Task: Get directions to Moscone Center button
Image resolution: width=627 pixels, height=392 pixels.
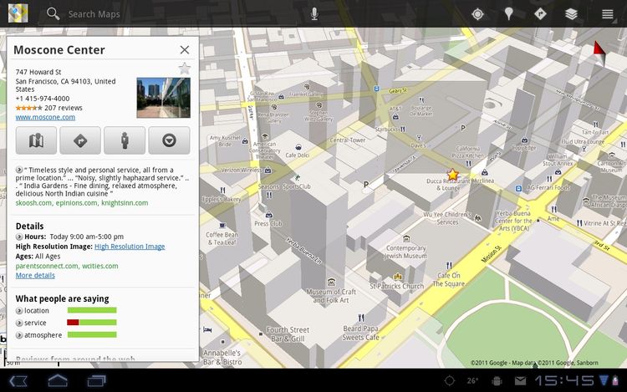Action: coord(80,140)
